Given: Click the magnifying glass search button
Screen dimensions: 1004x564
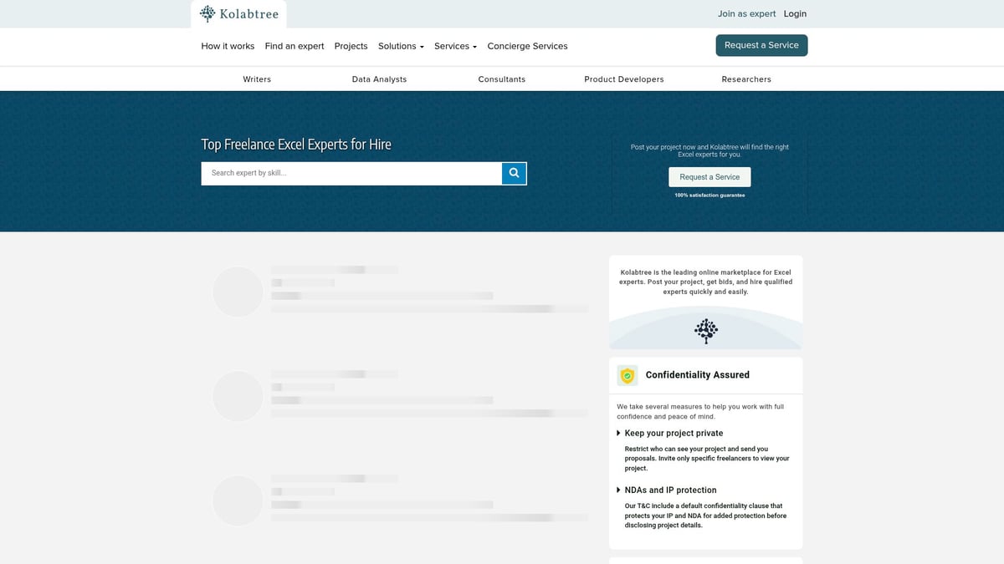Looking at the screenshot, I should point(514,173).
